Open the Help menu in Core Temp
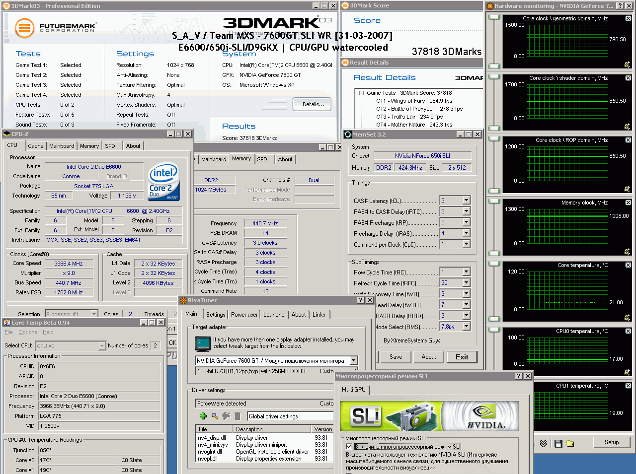Viewport: 636px width, 474px height. (x=48, y=332)
